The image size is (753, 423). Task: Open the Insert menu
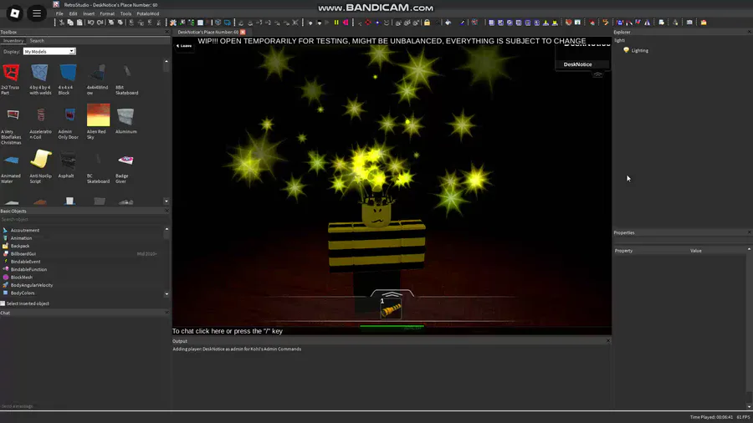(x=89, y=13)
